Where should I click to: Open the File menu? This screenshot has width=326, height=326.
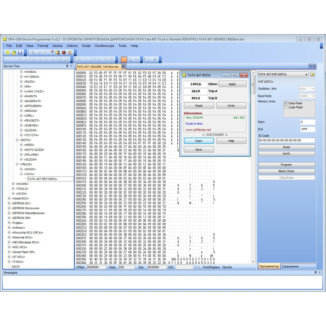(x=9, y=46)
